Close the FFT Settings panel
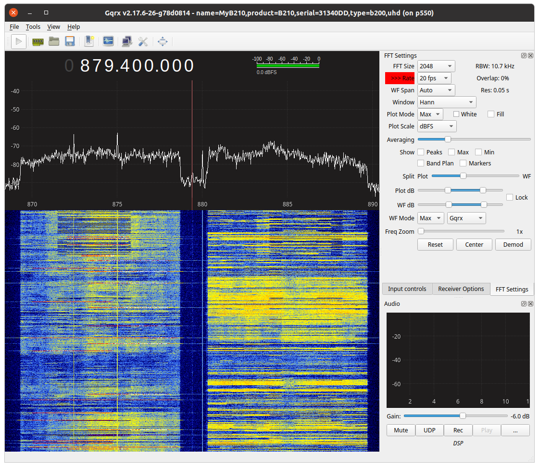 coord(530,55)
